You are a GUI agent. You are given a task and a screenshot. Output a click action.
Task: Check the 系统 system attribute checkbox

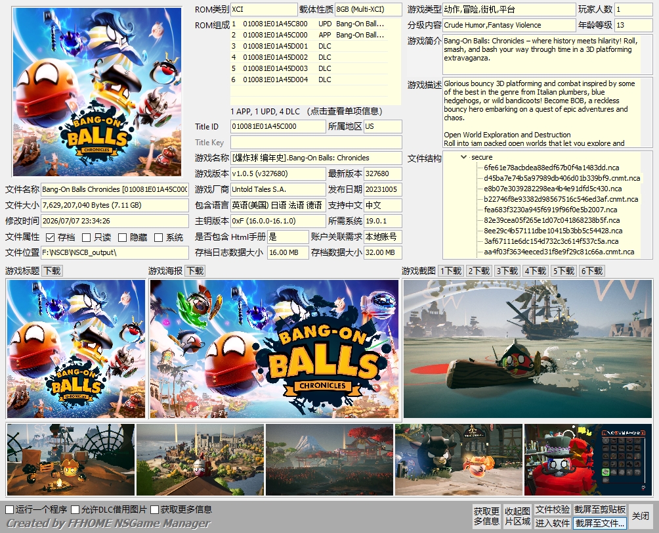pos(158,238)
